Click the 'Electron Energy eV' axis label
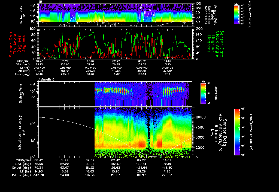279x192 pixels. point(21,132)
